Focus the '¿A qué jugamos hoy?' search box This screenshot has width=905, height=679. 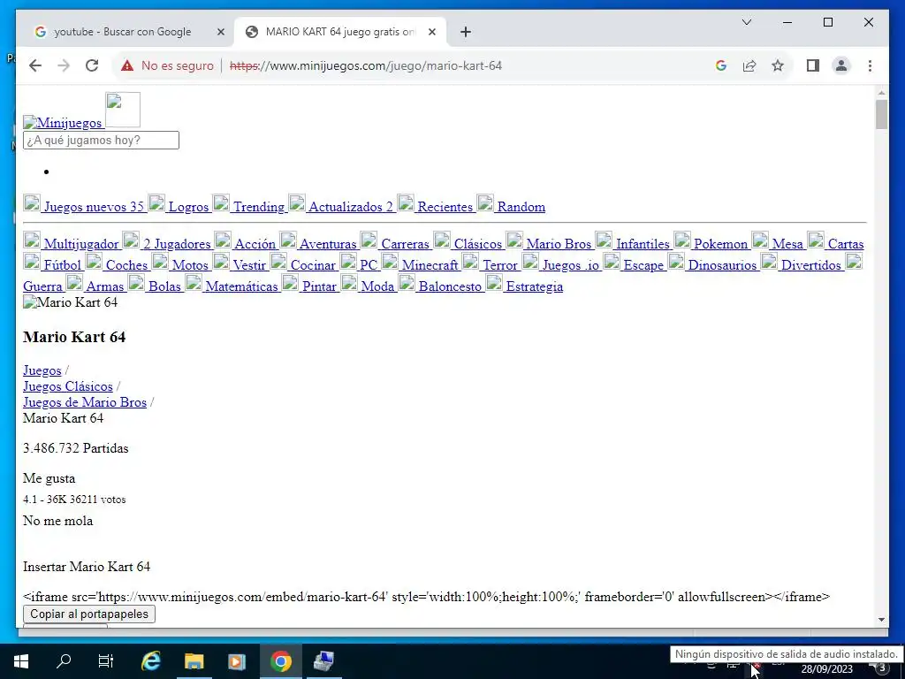coord(101,141)
